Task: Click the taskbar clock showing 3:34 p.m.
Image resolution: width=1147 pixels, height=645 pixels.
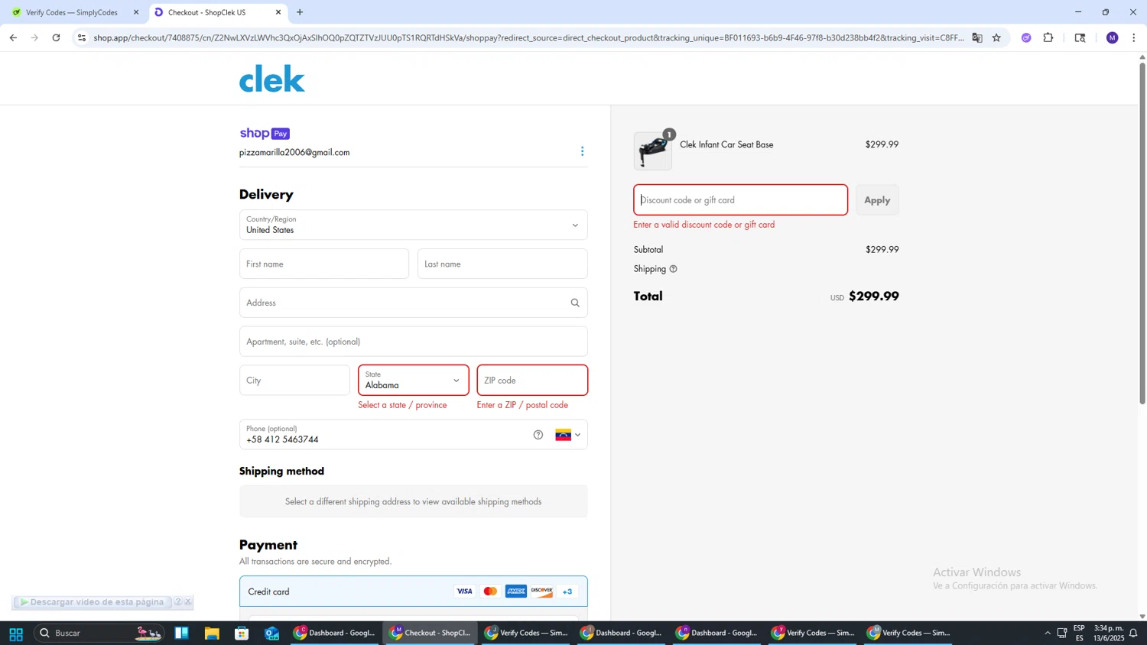Action: click(x=1109, y=633)
